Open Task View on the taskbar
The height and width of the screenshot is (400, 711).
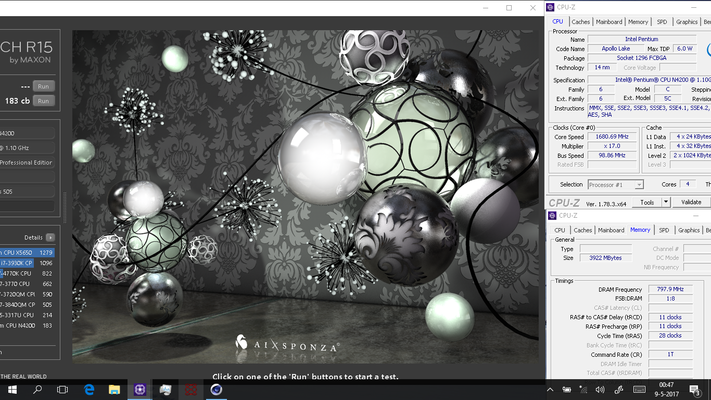pyautogui.click(x=62, y=390)
